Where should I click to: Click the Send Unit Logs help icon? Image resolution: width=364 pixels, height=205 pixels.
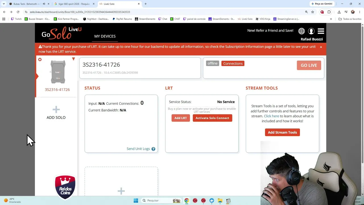pyautogui.click(x=153, y=149)
